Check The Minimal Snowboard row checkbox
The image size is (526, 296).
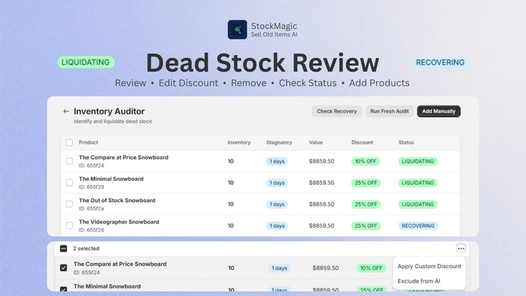69,183
